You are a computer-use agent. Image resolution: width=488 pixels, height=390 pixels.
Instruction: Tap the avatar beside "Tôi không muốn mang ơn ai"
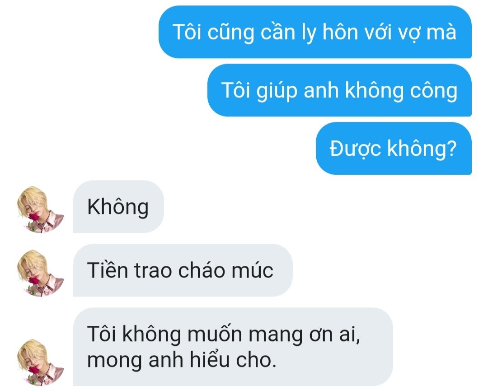click(x=41, y=362)
